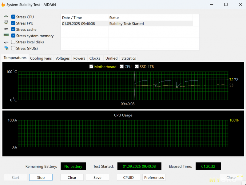Click the 123 FPU icon beside Stress FPU
This screenshot has height=185, width=246.
coord(6,22)
